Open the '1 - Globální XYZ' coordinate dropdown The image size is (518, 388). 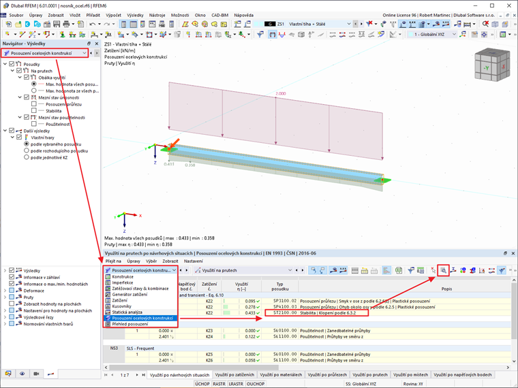[x=454, y=34]
